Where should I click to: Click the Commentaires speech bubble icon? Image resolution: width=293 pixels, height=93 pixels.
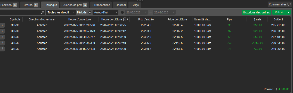289,4
